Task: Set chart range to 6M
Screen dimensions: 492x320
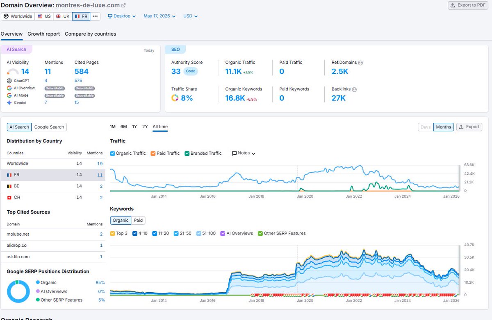Action: click(x=123, y=126)
